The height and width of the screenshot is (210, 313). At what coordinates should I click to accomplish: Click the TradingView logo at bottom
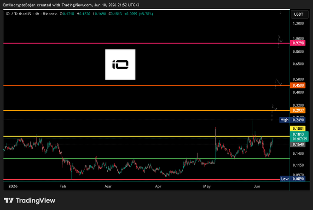[x=29, y=200]
